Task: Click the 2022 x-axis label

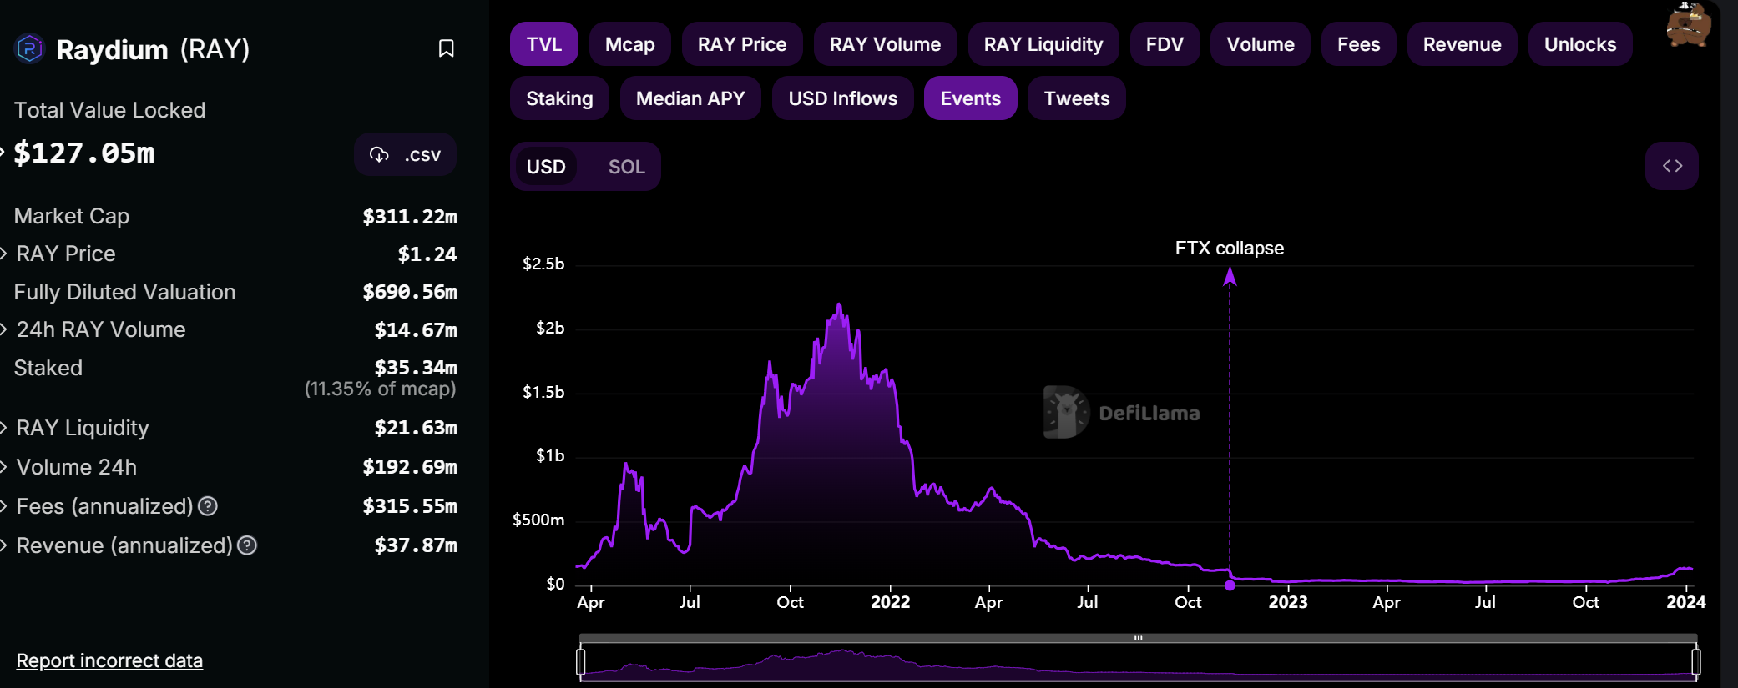Action: click(890, 602)
